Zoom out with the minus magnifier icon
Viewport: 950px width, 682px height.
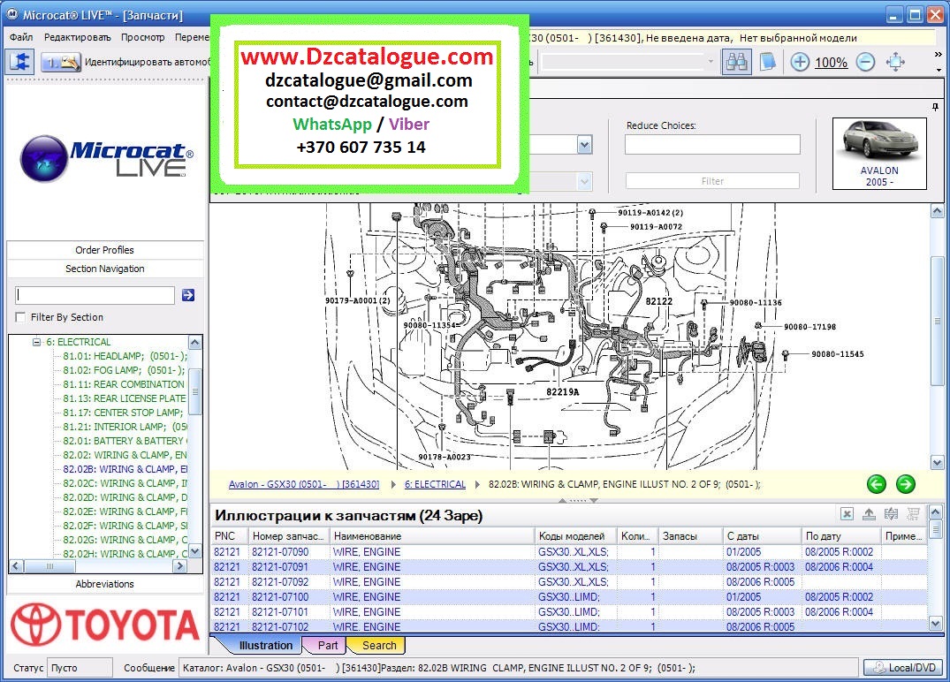click(866, 62)
